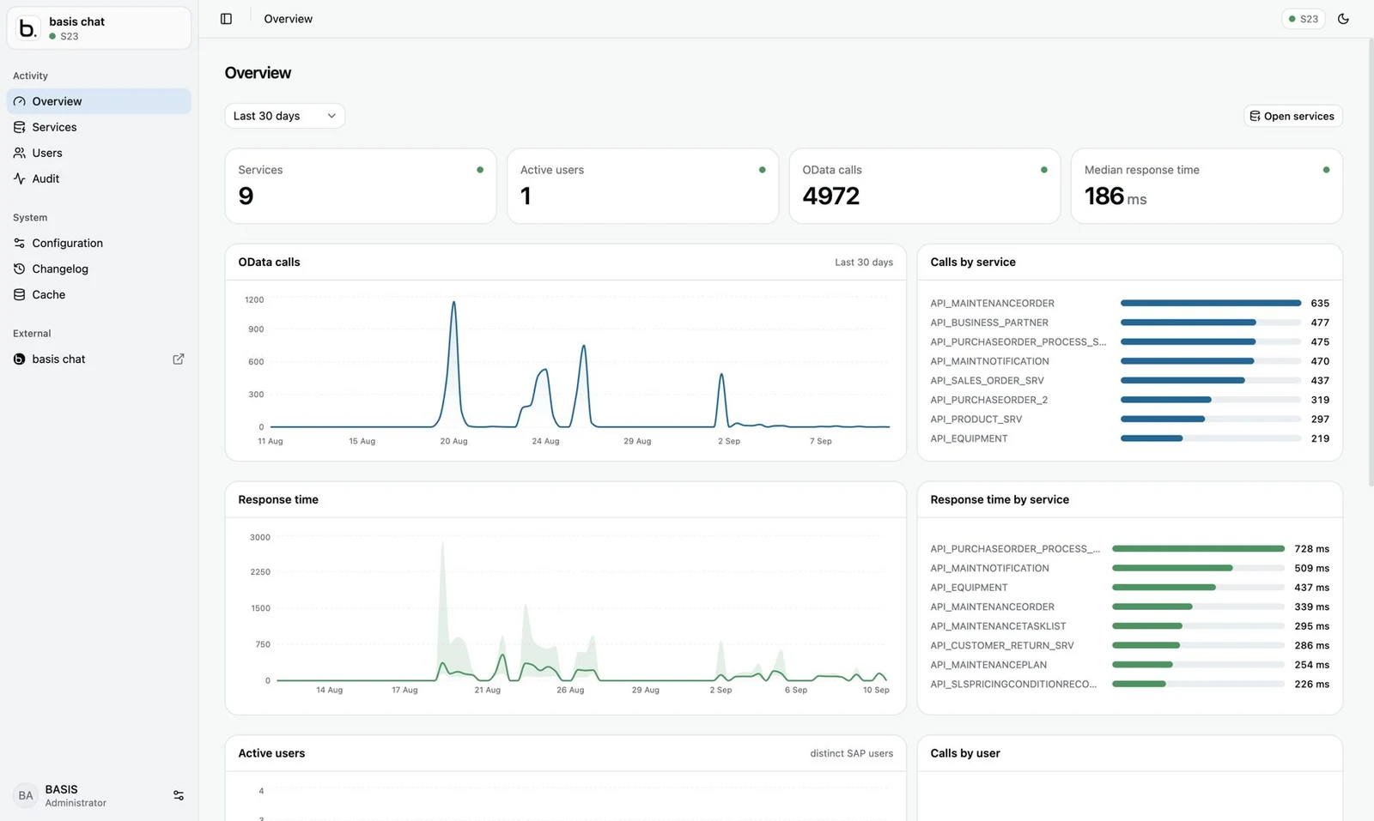
Task: Open the basis chat S23 workspace switcher
Action: [99, 28]
